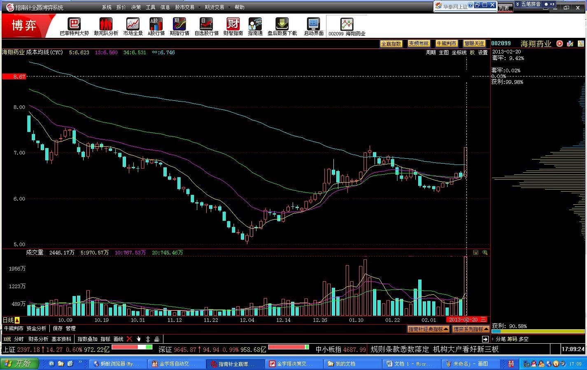Image resolution: width=587 pixels, height=370 pixels.
Task: Open 股市交易 menu
Action: [x=185, y=7]
